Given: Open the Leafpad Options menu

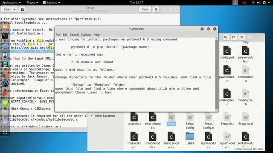Looking at the screenshot, I should click(x=86, y=35).
